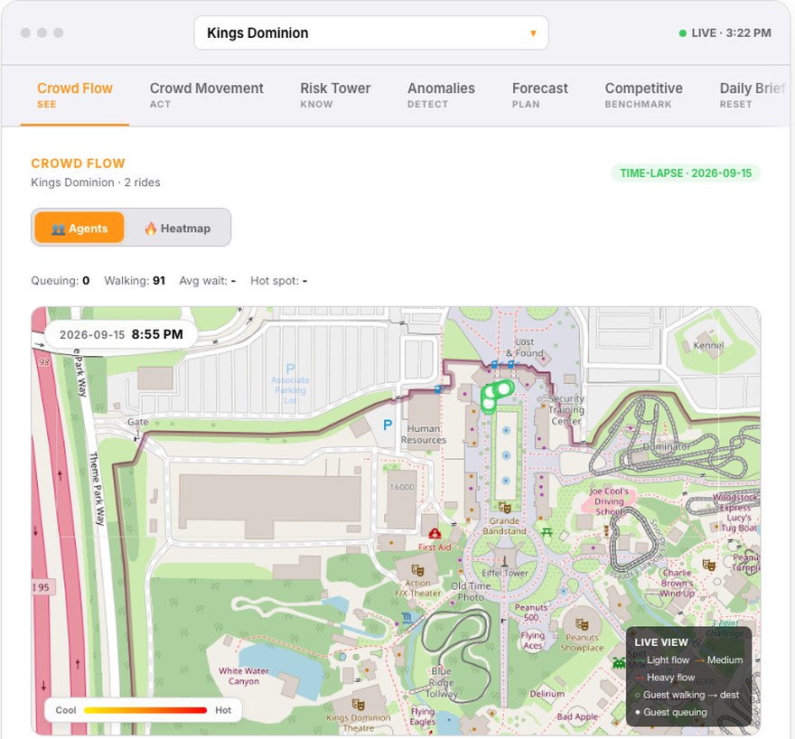Click the Peanuts 500 label
Viewport: 795px width, 739px height.
531,613
